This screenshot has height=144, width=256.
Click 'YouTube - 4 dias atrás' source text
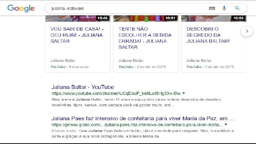coord(70,66)
